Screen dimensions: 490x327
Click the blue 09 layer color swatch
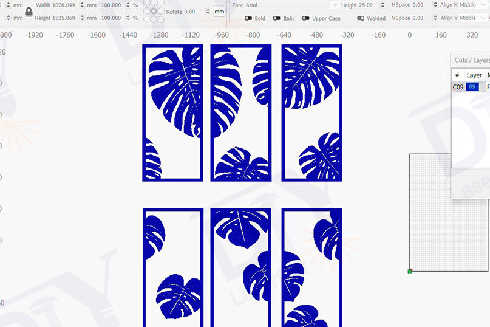click(x=472, y=88)
